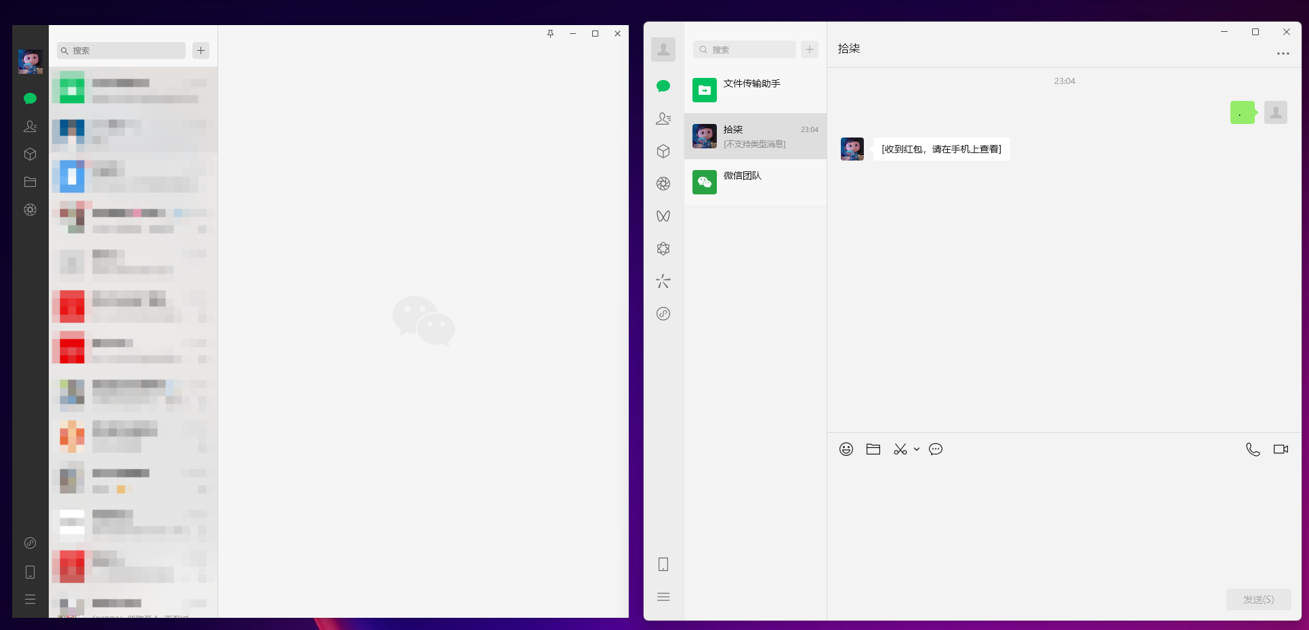1309x630 pixels.
Task: Focus the search field in right window
Action: (x=744, y=49)
